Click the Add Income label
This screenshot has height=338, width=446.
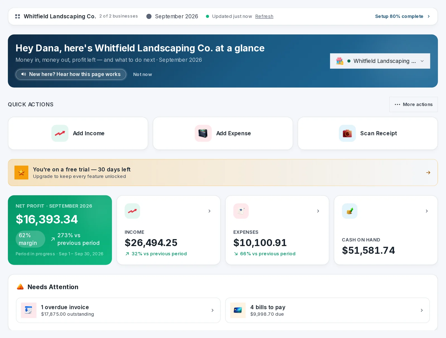click(x=89, y=133)
